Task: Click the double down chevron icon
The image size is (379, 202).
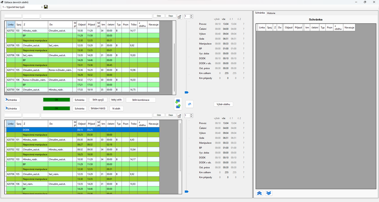Action: point(269,193)
